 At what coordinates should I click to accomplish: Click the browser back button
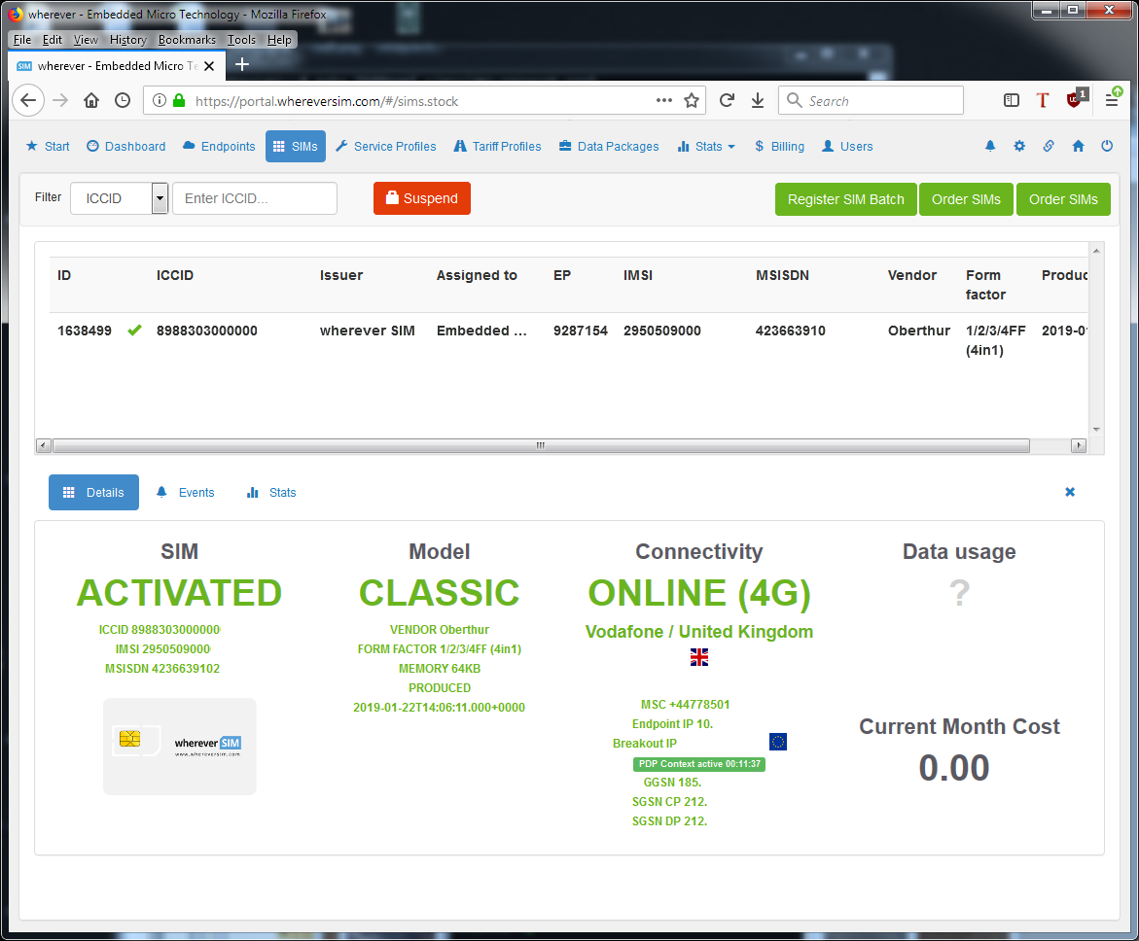click(28, 100)
